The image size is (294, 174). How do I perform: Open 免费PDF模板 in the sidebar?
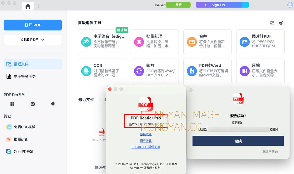pyautogui.click(x=21, y=127)
